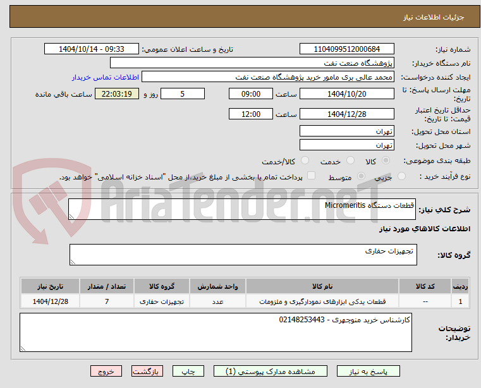
Task: Open مشاهده مدارک پیوستی (1) attachments
Action: [x=271, y=371]
